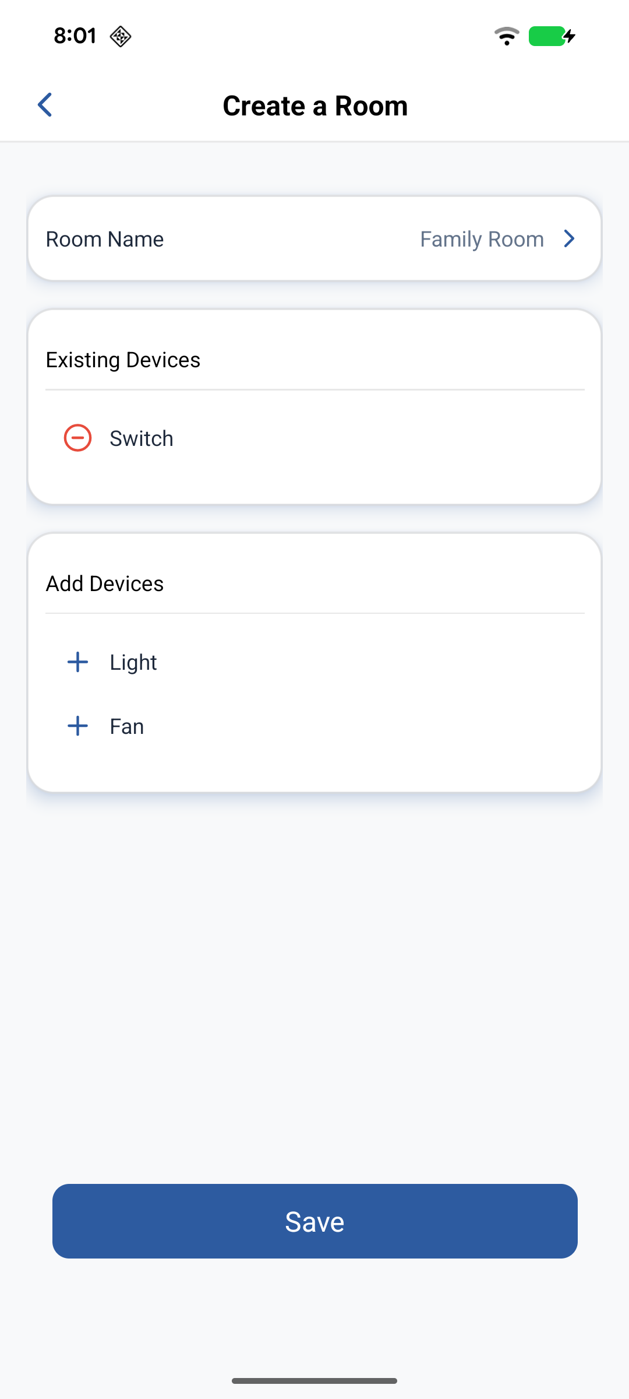Add Light with its plus icon
629x1399 pixels.
(x=77, y=662)
